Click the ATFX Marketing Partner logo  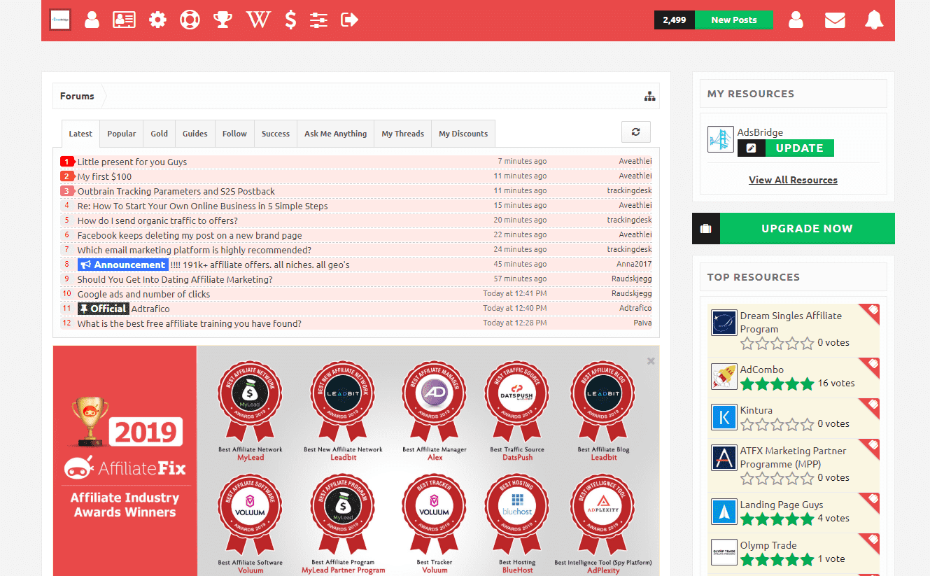coord(724,458)
